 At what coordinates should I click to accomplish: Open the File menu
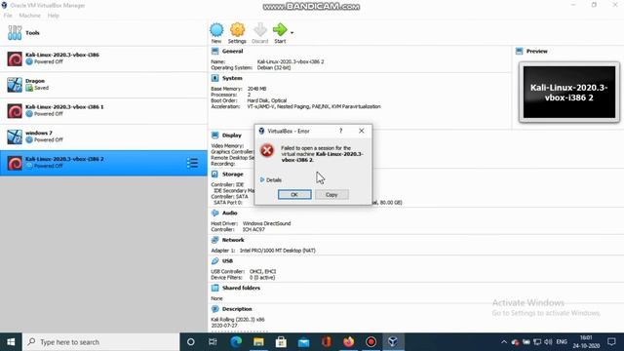pos(8,16)
